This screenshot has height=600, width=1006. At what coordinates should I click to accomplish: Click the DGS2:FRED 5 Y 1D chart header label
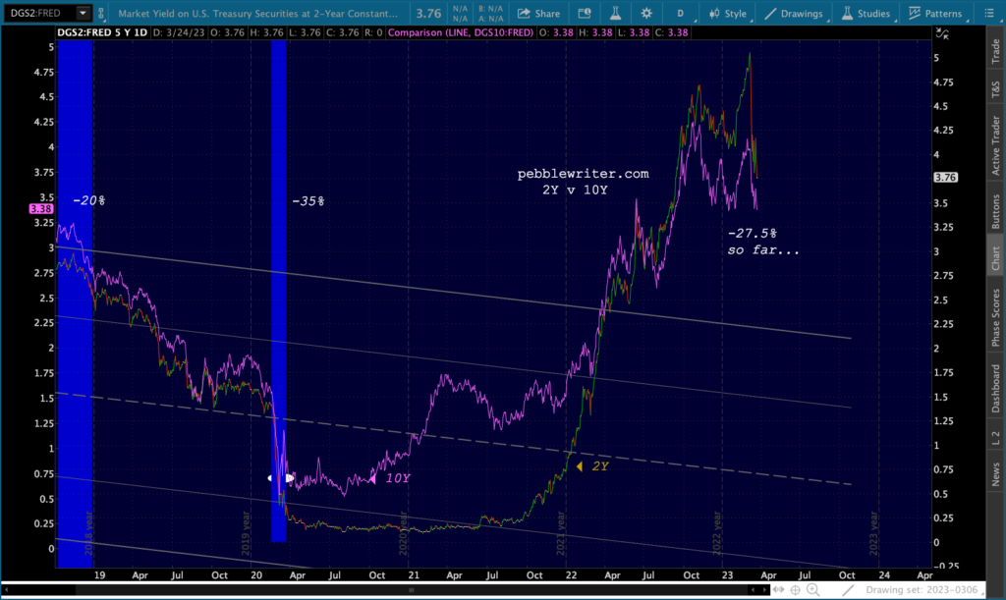(102, 32)
